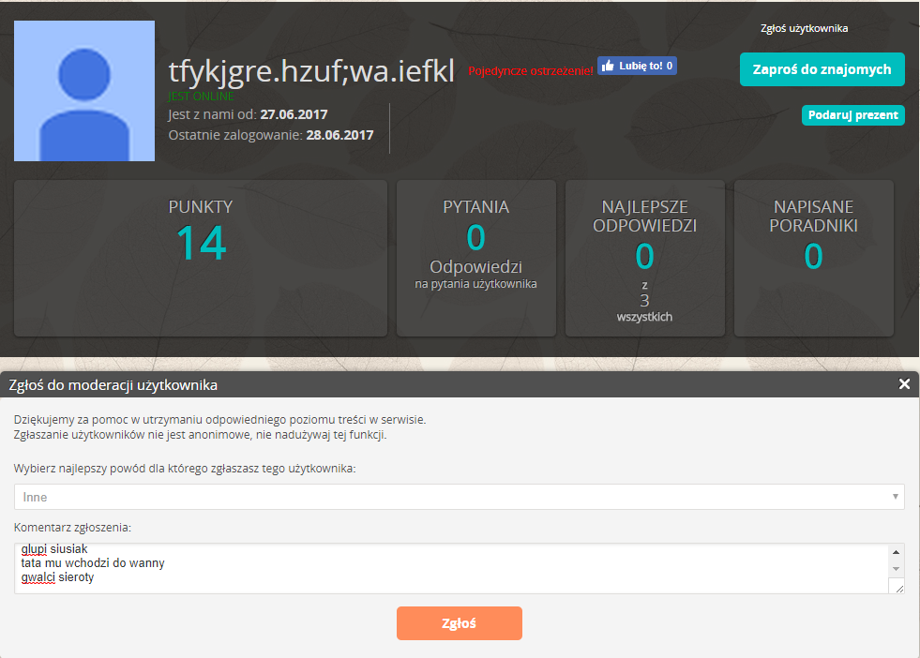Grab the comment box resize handle
The height and width of the screenshot is (658, 920).
(897, 587)
